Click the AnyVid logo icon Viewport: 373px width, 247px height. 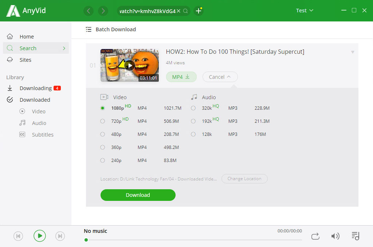click(x=13, y=11)
